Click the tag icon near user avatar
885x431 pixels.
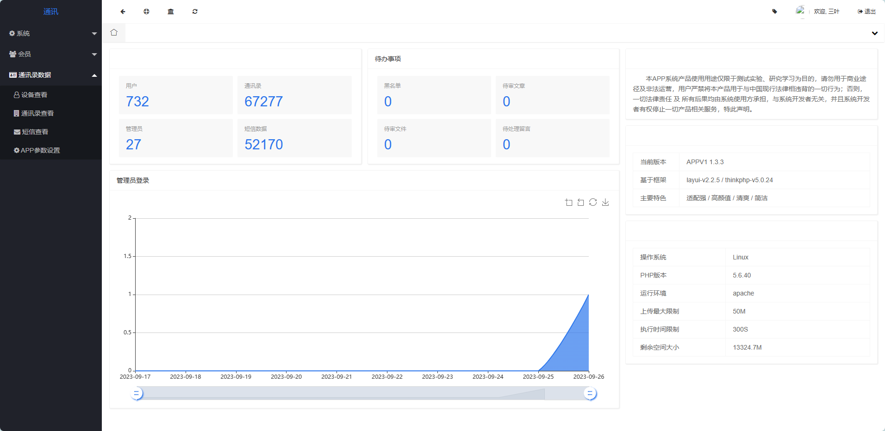coord(774,12)
